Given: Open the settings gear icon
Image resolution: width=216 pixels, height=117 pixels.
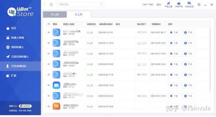Looking at the screenshot, I should point(199,4).
